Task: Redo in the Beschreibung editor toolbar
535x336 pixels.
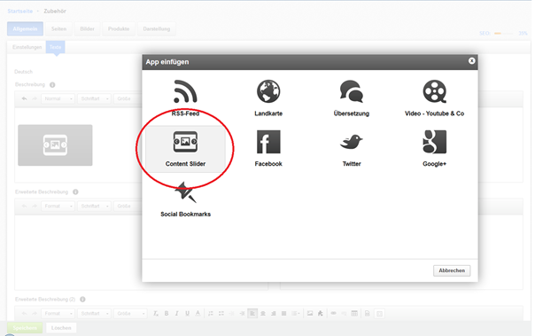Action: coord(35,98)
